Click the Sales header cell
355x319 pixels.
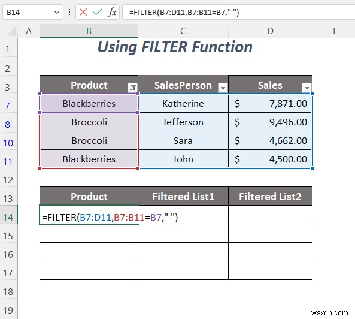tap(271, 85)
